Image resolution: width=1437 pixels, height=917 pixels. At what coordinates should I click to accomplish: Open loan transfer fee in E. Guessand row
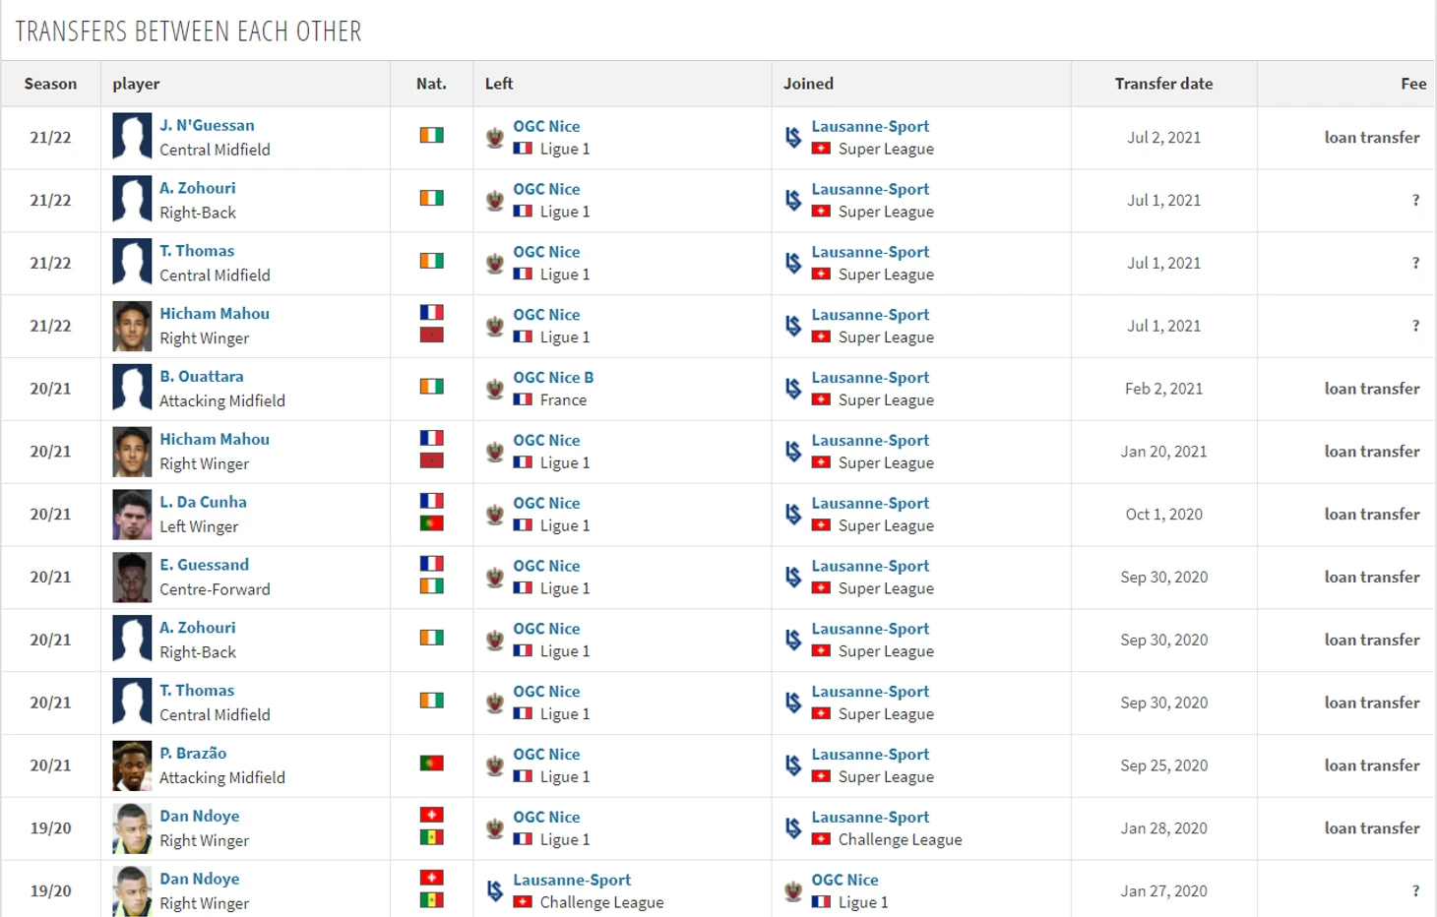tap(1372, 577)
